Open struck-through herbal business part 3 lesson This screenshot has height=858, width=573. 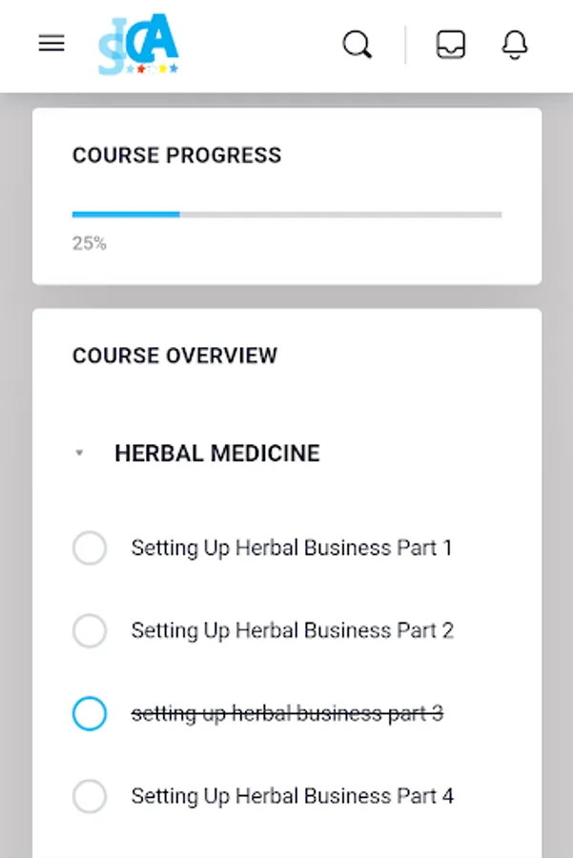tap(287, 713)
